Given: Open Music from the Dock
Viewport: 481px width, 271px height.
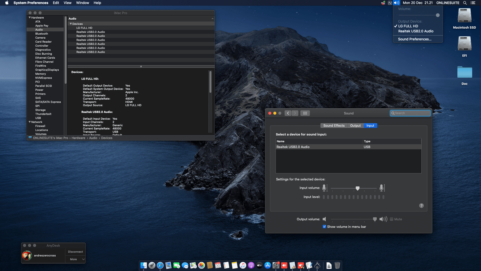Looking at the screenshot, I should (x=243, y=265).
